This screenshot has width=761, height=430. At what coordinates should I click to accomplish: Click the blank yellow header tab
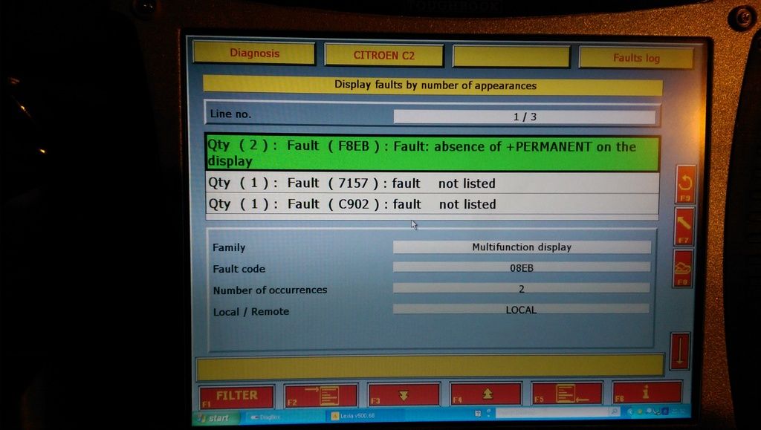pos(511,56)
